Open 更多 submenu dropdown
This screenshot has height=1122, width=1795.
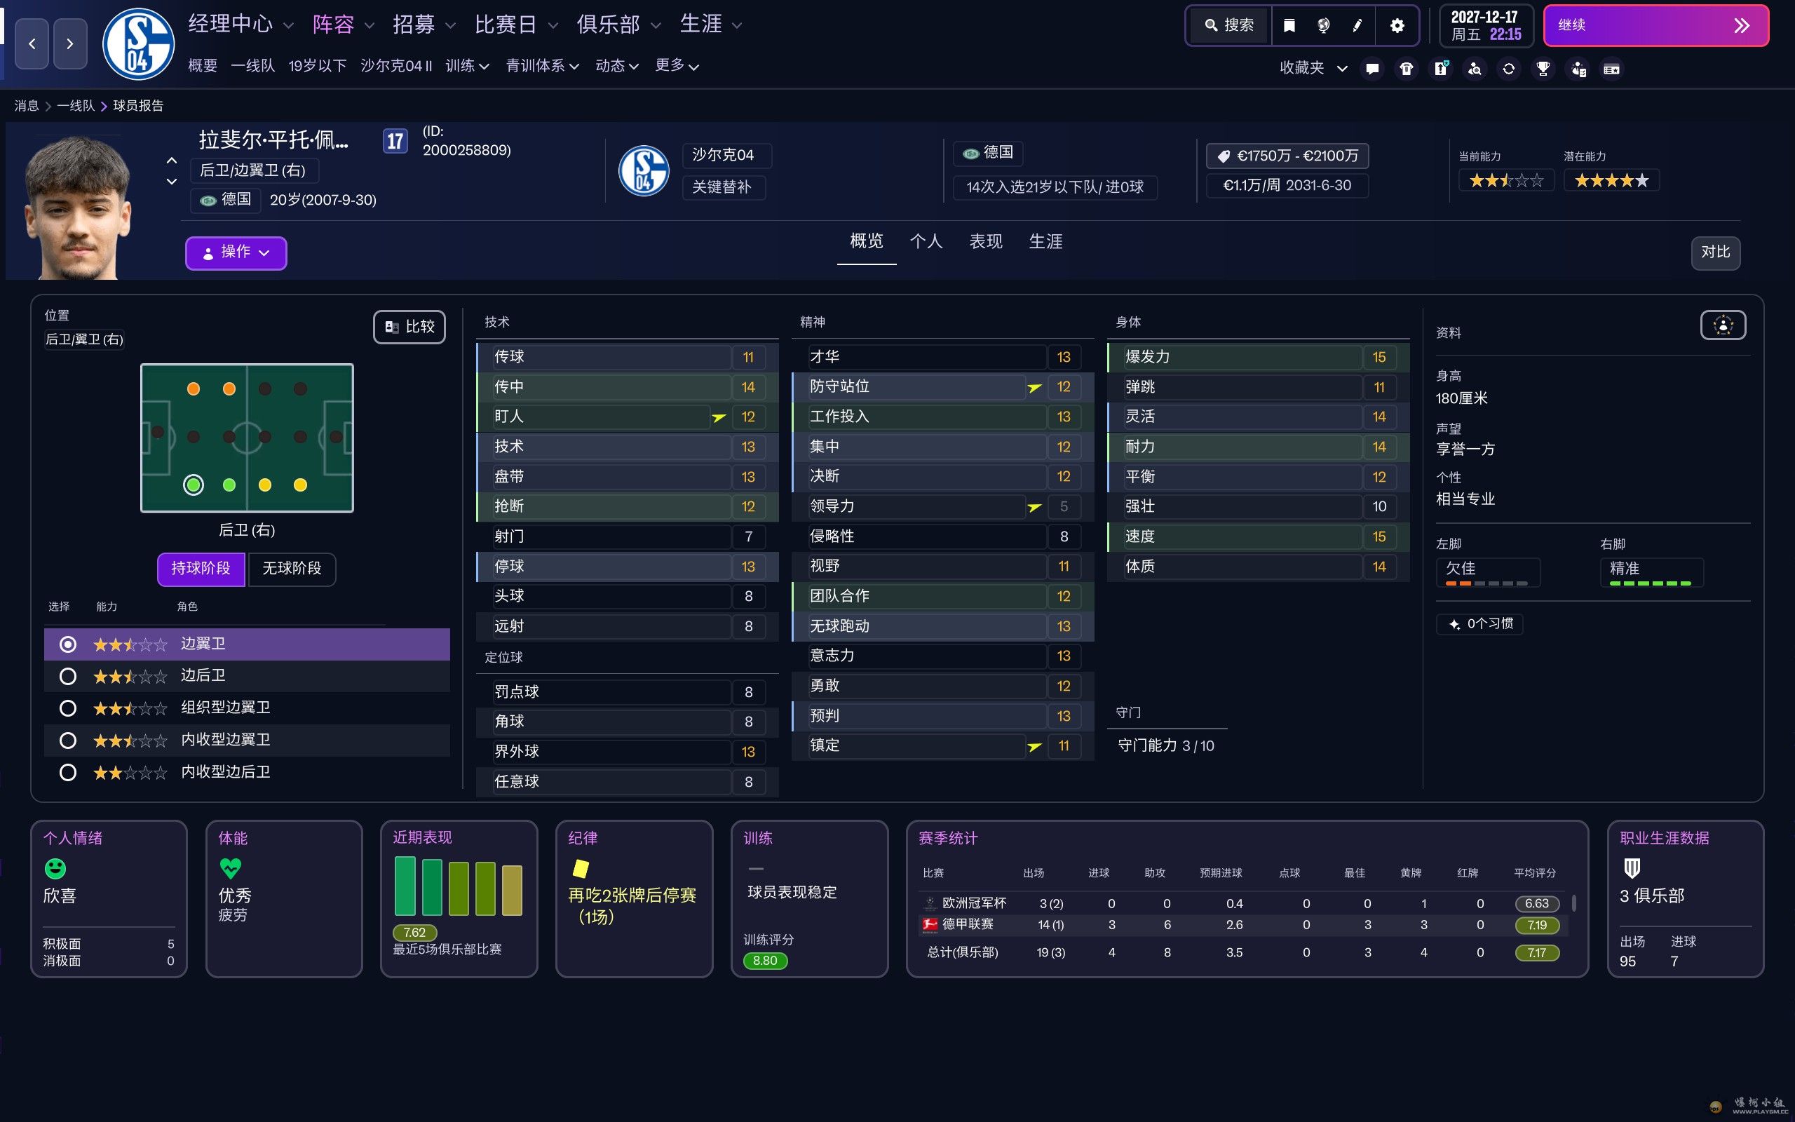pyautogui.click(x=677, y=66)
